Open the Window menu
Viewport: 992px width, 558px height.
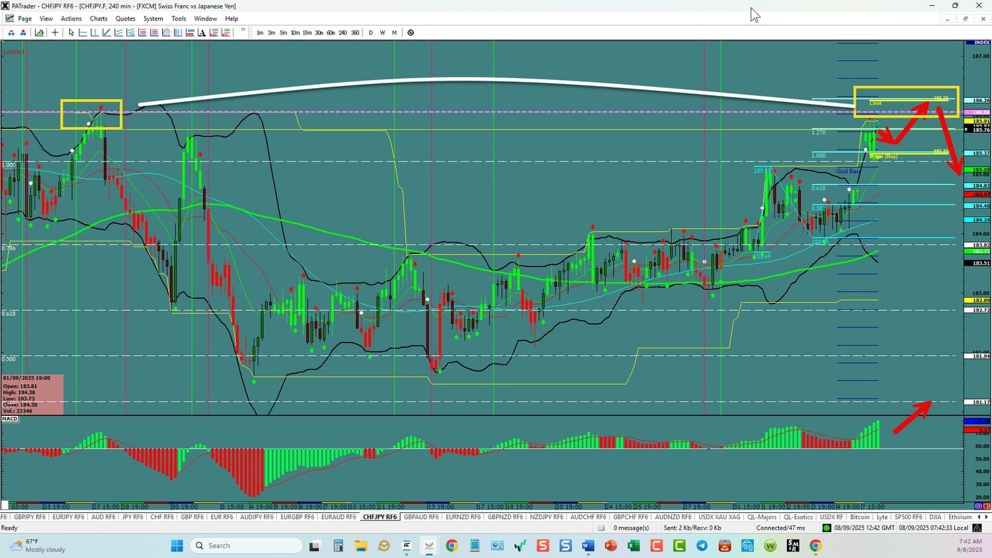(206, 19)
